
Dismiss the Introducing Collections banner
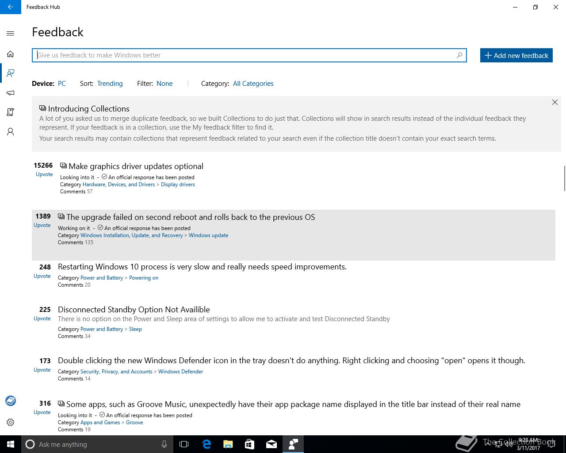click(x=555, y=102)
